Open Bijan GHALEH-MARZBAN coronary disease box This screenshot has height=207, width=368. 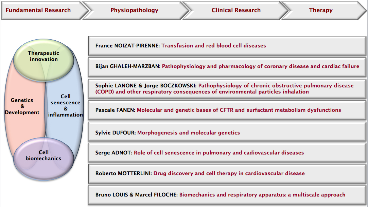click(227, 67)
